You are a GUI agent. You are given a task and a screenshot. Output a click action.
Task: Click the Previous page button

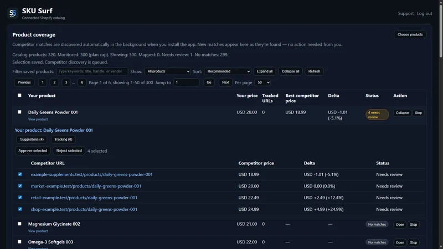pos(24,82)
